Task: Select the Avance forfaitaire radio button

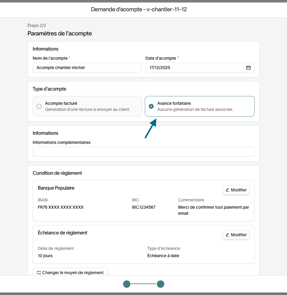Action: [151, 106]
